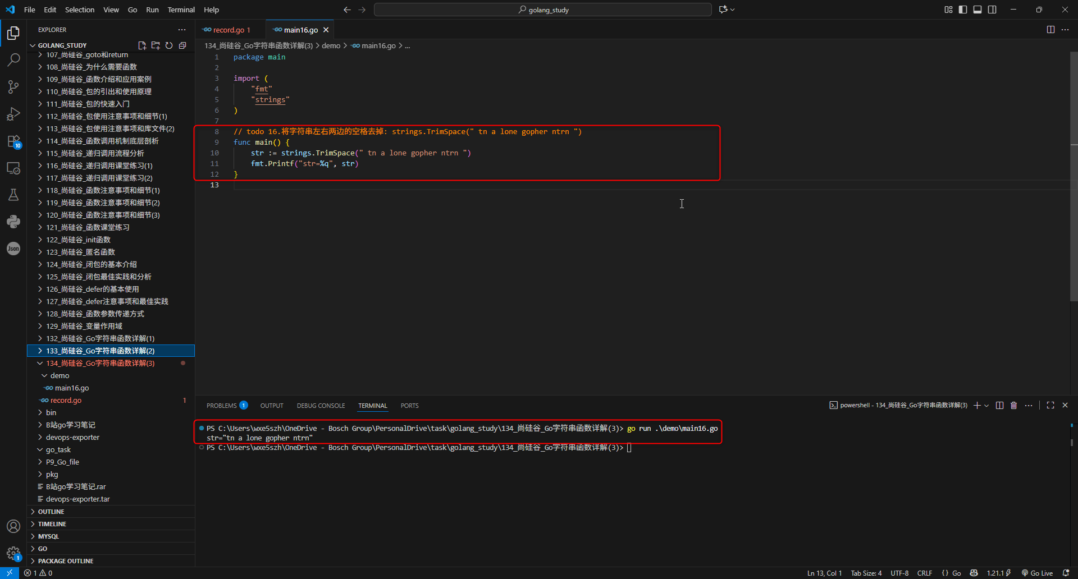
Task: Open the JSON extension view
Action: tap(13, 249)
